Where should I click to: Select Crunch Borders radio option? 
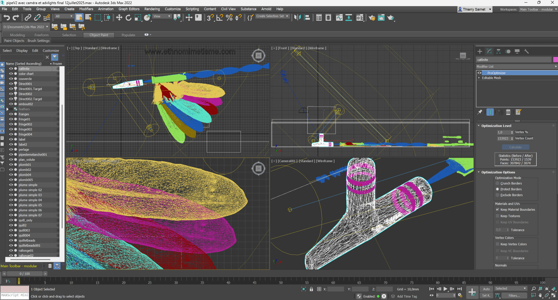tap(498, 183)
